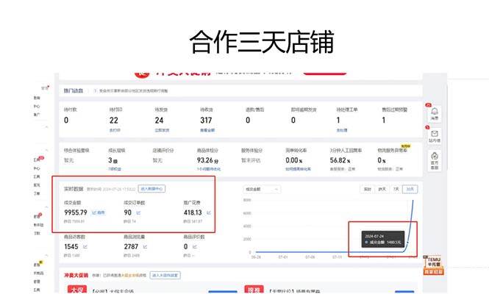Open the 消息 bell notification icon
This screenshot has height=294, width=489.
click(x=434, y=111)
